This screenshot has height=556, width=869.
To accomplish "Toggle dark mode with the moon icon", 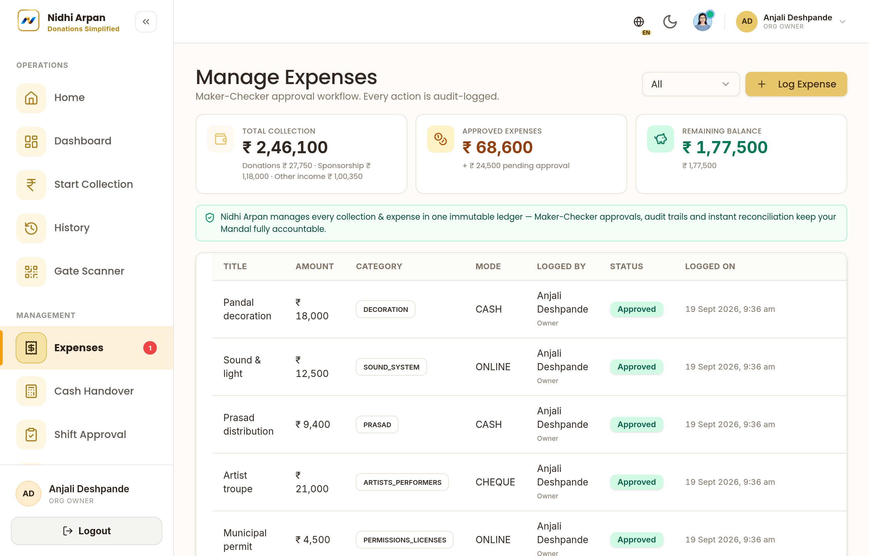I will click(670, 22).
